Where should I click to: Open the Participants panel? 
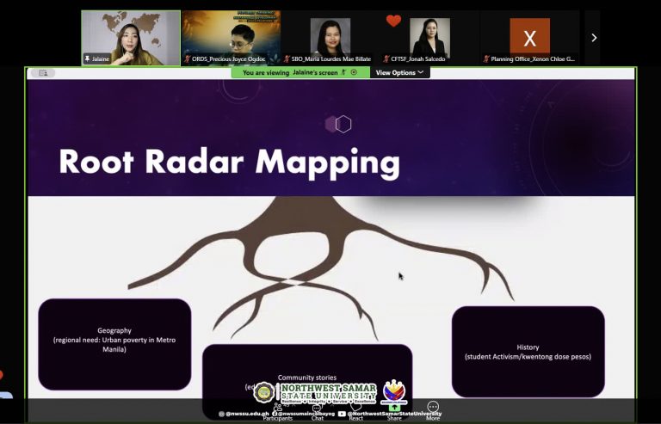(x=277, y=411)
